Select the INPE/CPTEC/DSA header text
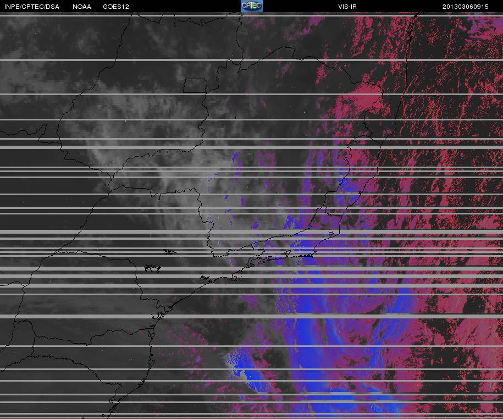Screen dimensions: 503x419 (32, 7)
